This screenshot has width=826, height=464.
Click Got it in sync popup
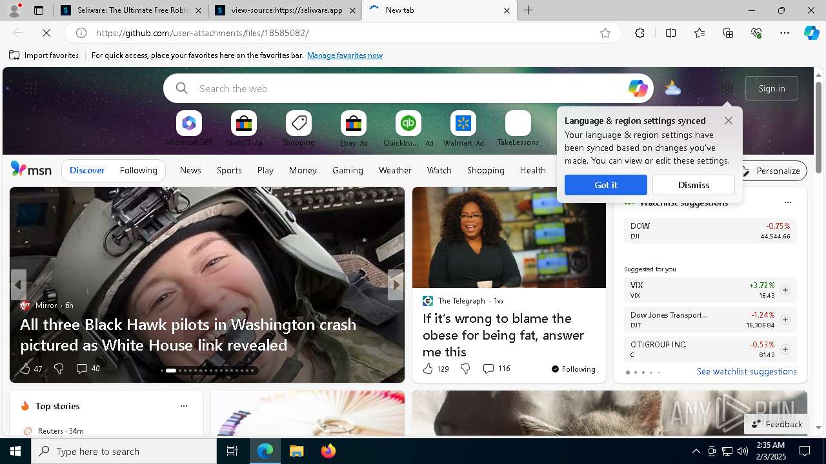tap(606, 185)
